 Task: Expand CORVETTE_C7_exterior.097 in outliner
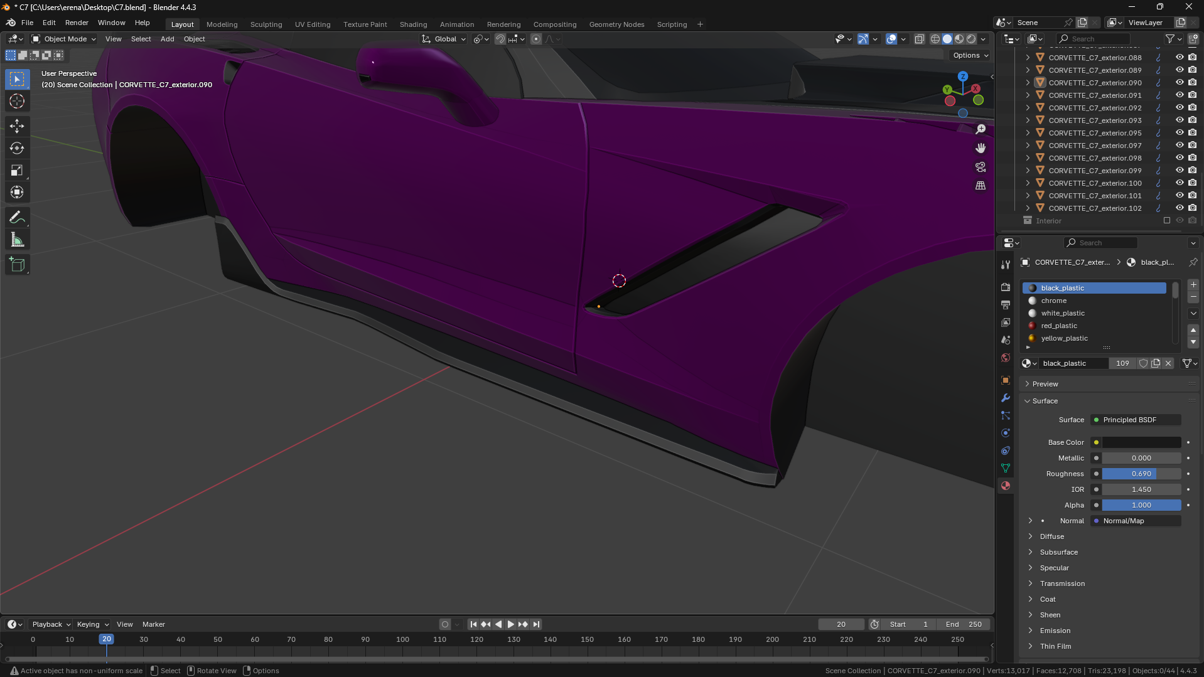click(1028, 145)
